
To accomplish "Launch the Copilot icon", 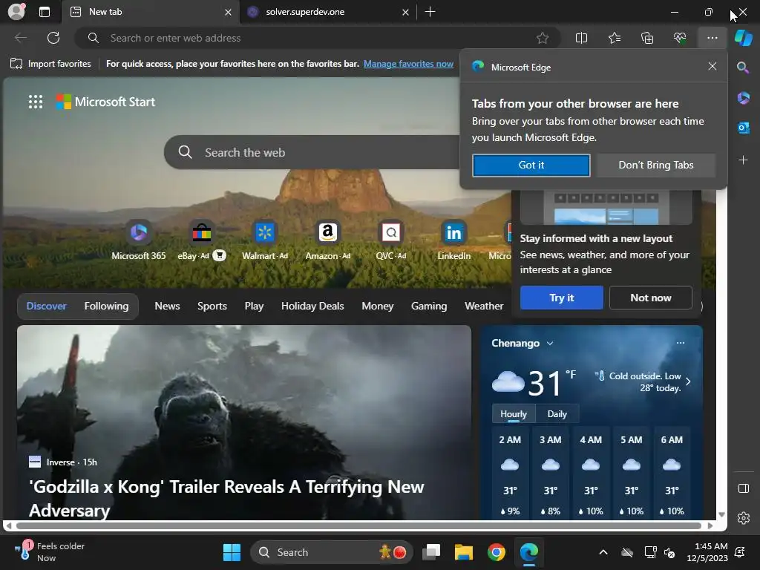I will click(743, 38).
